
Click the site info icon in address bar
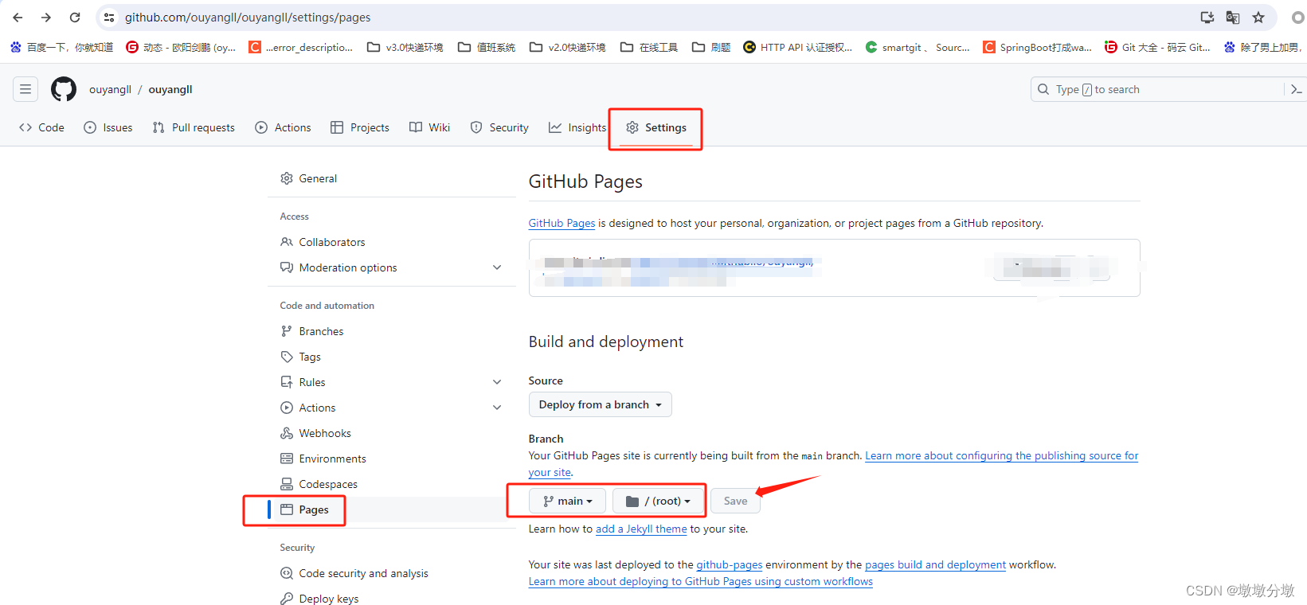pos(109,18)
